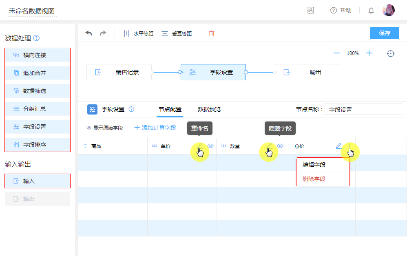Click the redo arrow icon

point(103,33)
